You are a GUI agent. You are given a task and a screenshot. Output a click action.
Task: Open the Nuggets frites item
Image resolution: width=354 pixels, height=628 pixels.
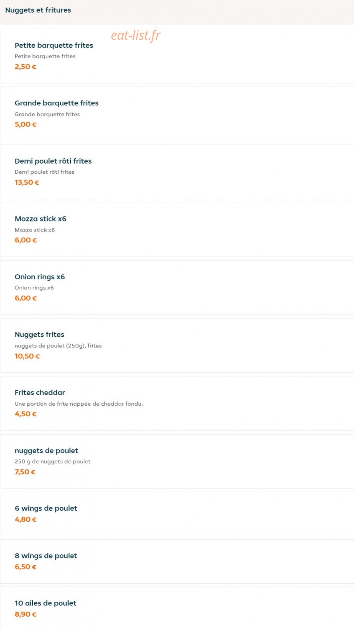point(177,345)
